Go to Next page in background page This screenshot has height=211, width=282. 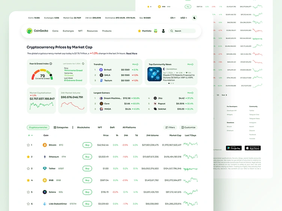[x=224, y=95]
